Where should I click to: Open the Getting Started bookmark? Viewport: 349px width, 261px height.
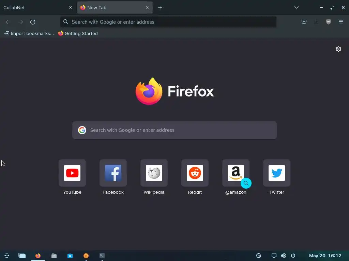point(78,34)
